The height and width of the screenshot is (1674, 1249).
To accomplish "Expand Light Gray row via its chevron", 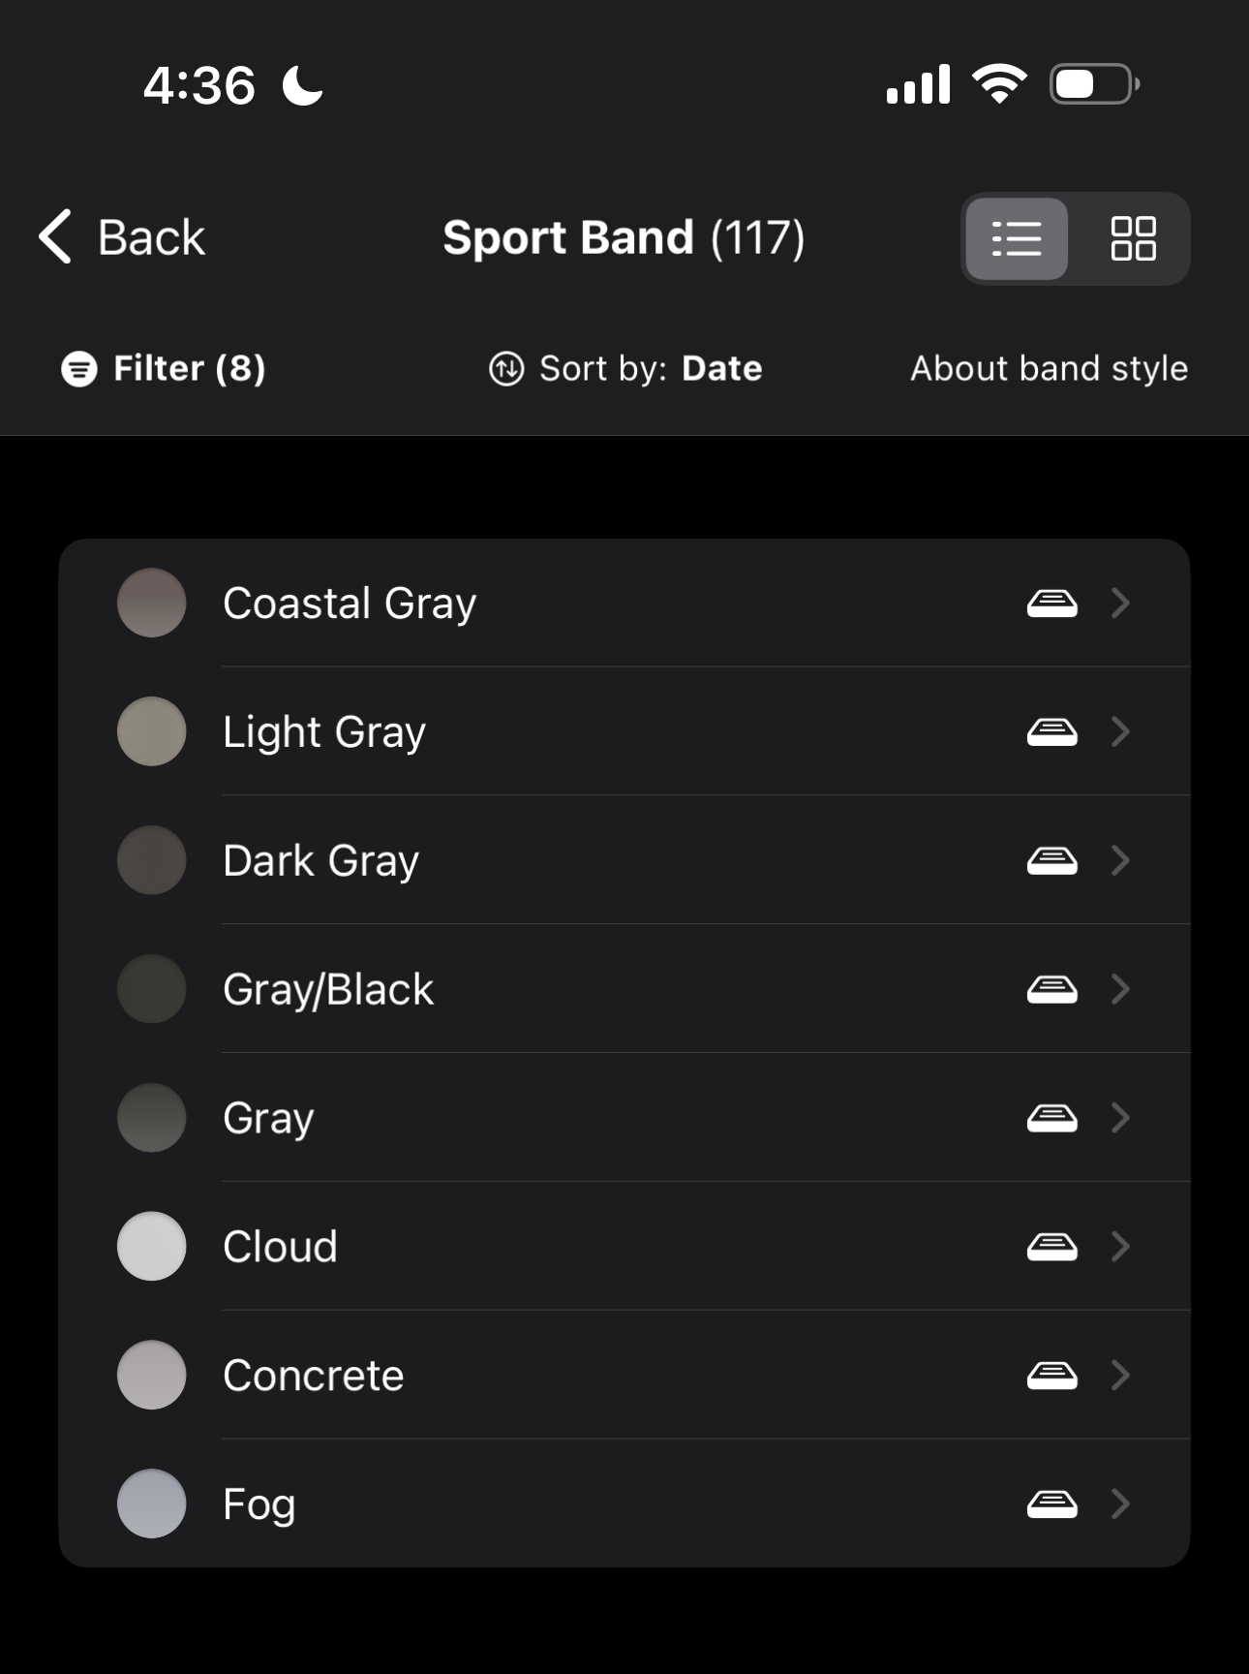I will point(1121,731).
